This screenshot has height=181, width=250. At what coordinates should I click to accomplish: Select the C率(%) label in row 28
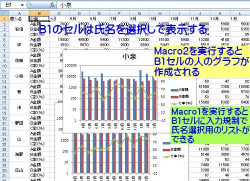pyautogui.click(x=39, y=159)
